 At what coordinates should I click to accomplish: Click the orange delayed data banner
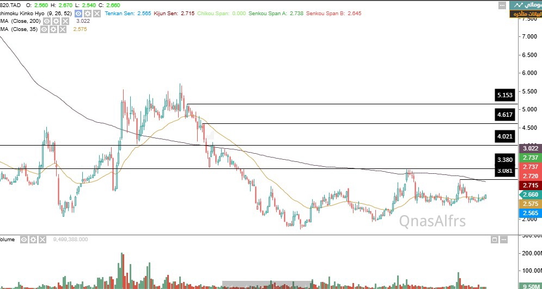pos(526,14)
